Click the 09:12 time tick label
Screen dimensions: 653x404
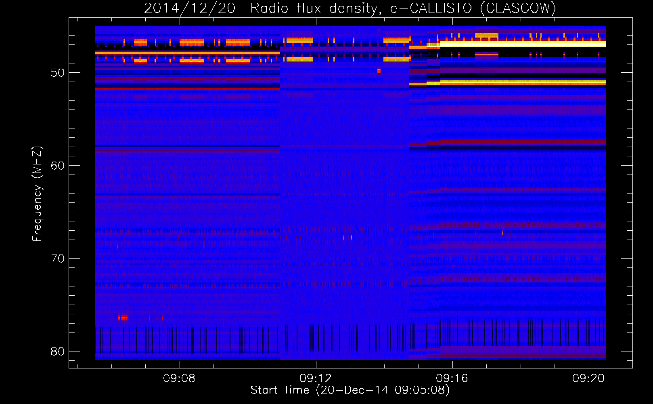(316, 378)
